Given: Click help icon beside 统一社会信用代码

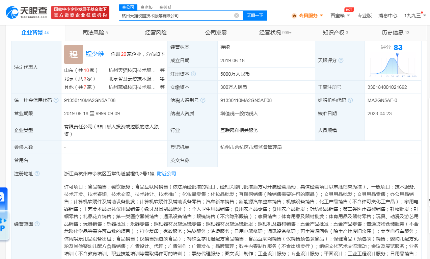Looking at the screenshot, I should pyautogui.click(x=56, y=100).
